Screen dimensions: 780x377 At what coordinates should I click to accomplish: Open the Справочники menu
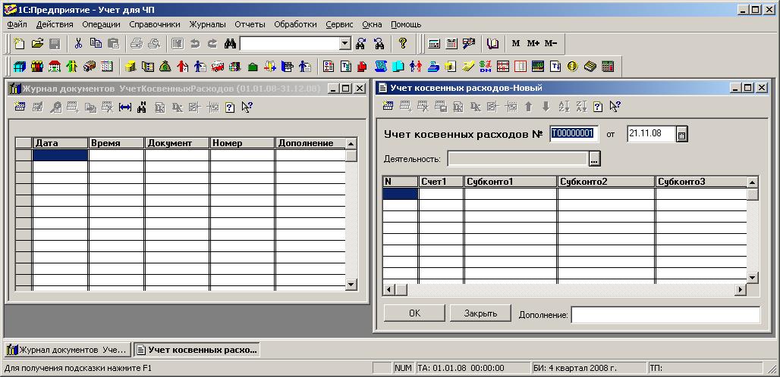pos(155,24)
